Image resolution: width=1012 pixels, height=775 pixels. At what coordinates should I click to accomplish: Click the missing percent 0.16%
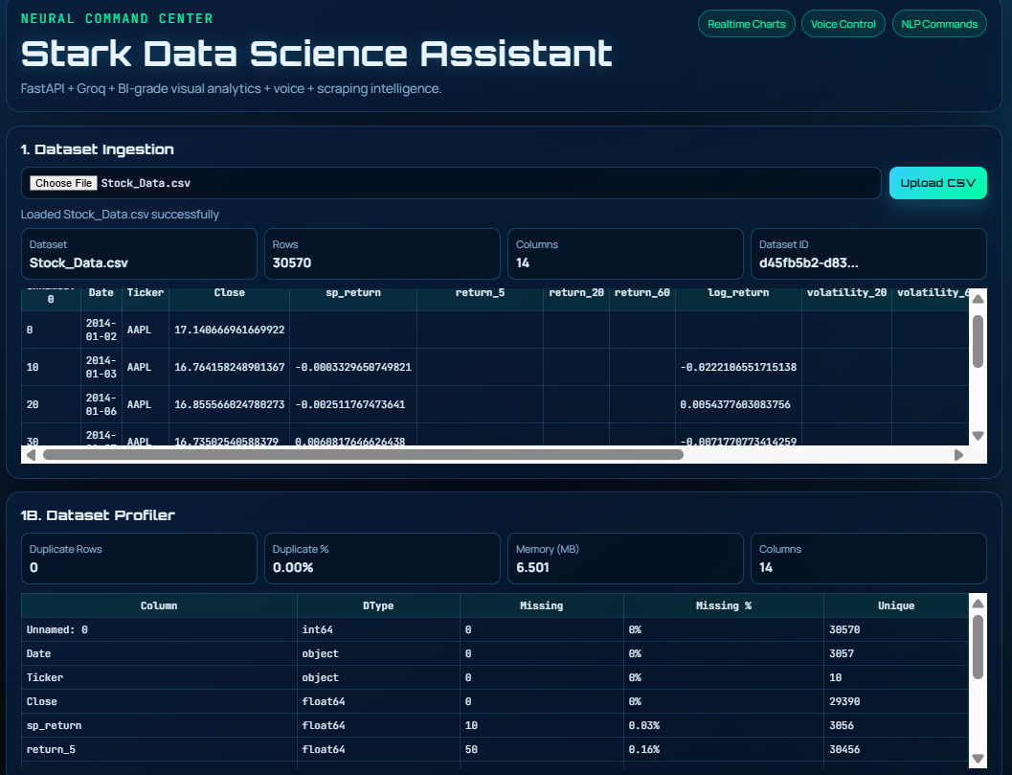coord(644,749)
